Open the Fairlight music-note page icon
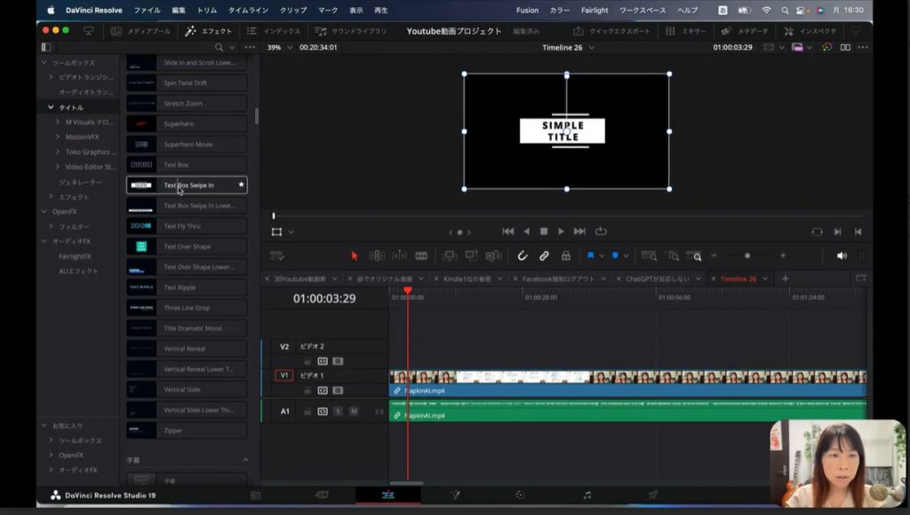 (x=587, y=495)
